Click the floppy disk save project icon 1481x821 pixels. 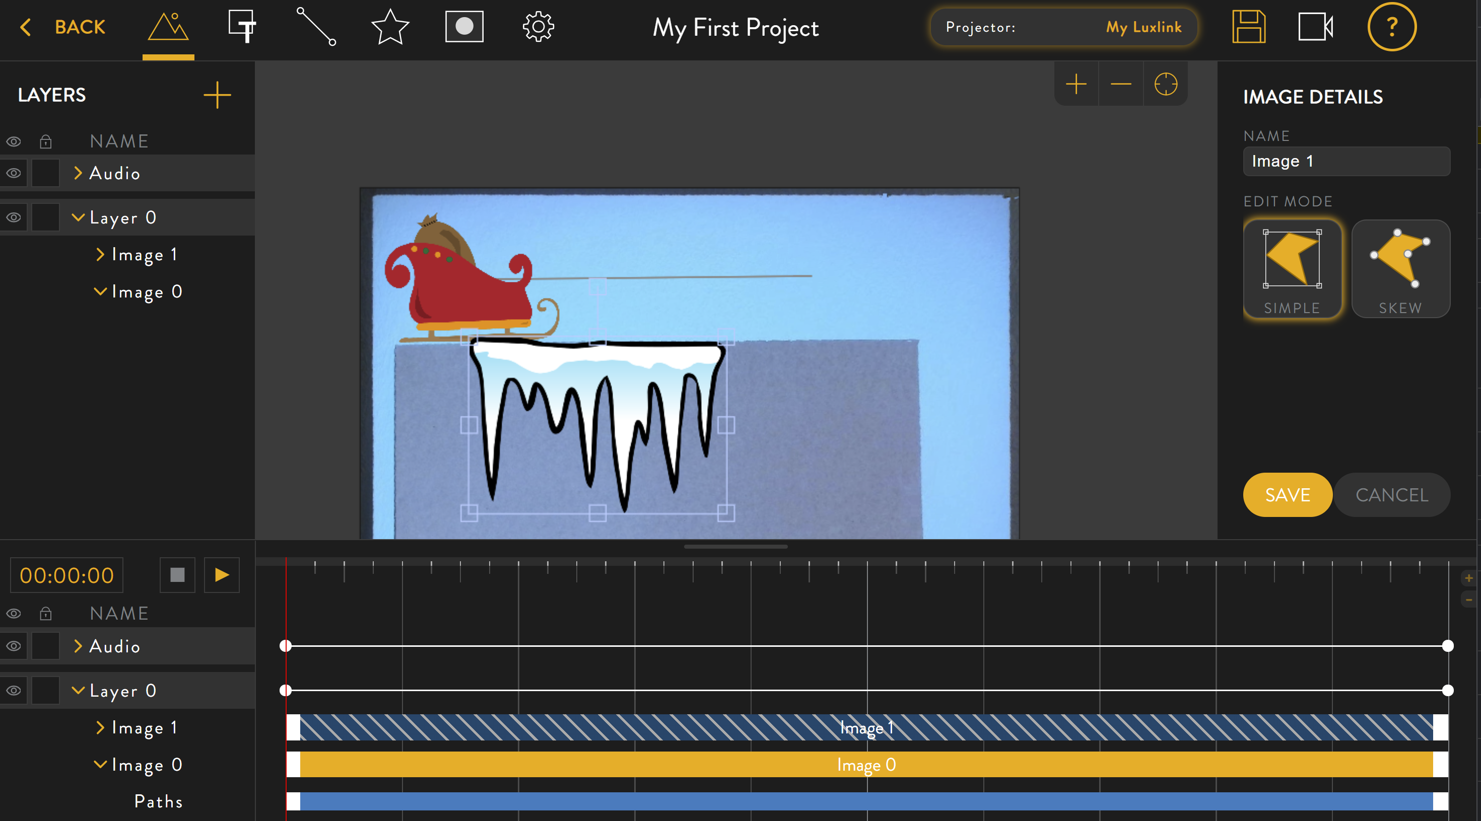(1248, 27)
